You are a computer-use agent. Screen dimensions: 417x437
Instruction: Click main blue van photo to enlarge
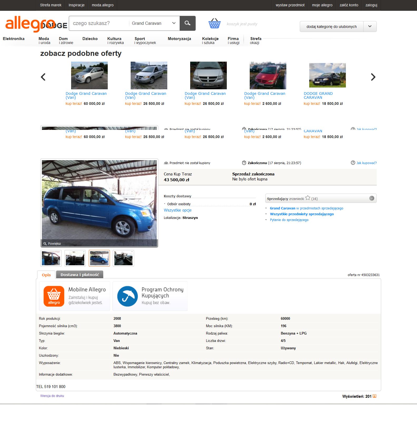tap(99, 203)
